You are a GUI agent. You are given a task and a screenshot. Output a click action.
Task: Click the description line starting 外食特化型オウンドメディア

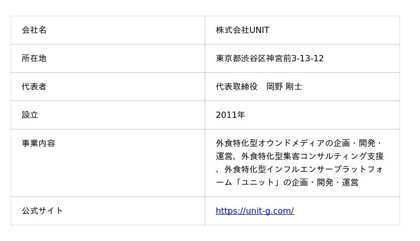[299, 144]
